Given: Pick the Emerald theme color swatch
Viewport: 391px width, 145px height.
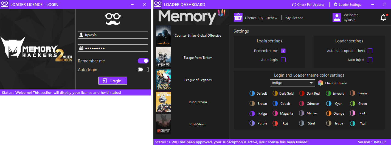Looking at the screenshot, I should (328, 93).
